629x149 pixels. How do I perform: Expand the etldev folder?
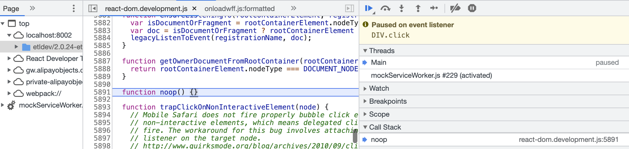pos(16,47)
